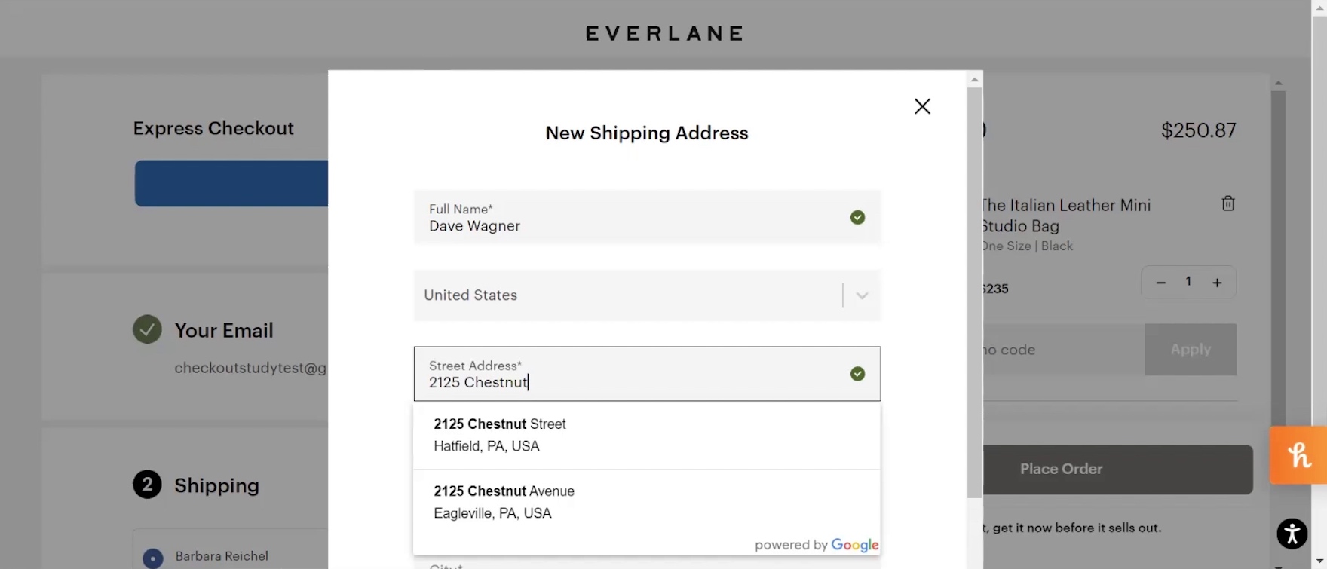Click the Your Email green checkmark
The height and width of the screenshot is (569, 1327).
[x=147, y=329]
